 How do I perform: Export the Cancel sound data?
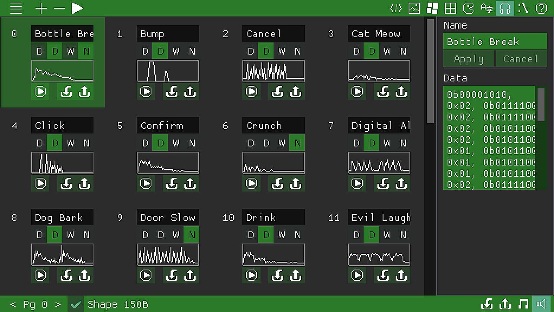[295, 91]
